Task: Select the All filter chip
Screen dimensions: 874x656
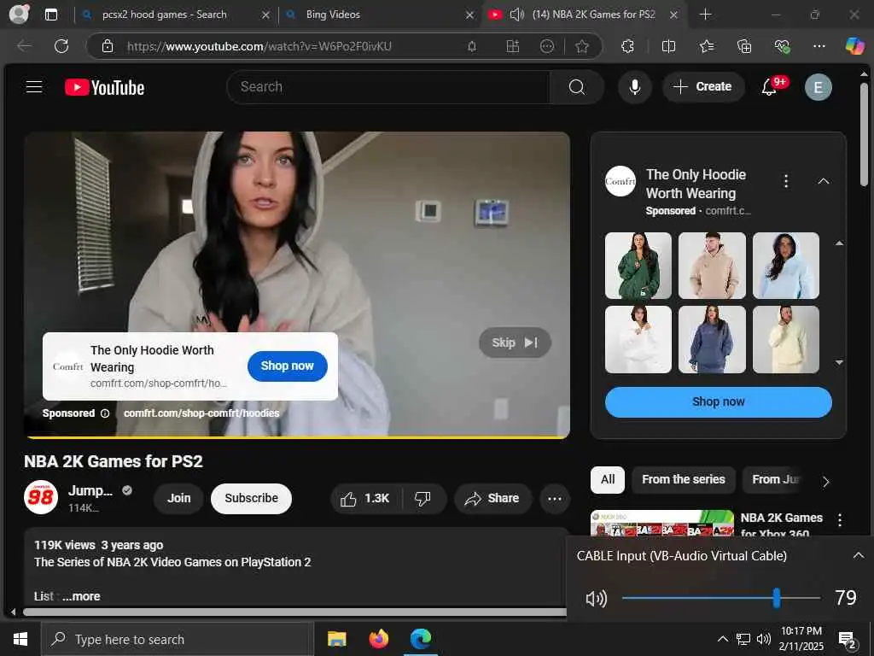Action: pyautogui.click(x=608, y=480)
